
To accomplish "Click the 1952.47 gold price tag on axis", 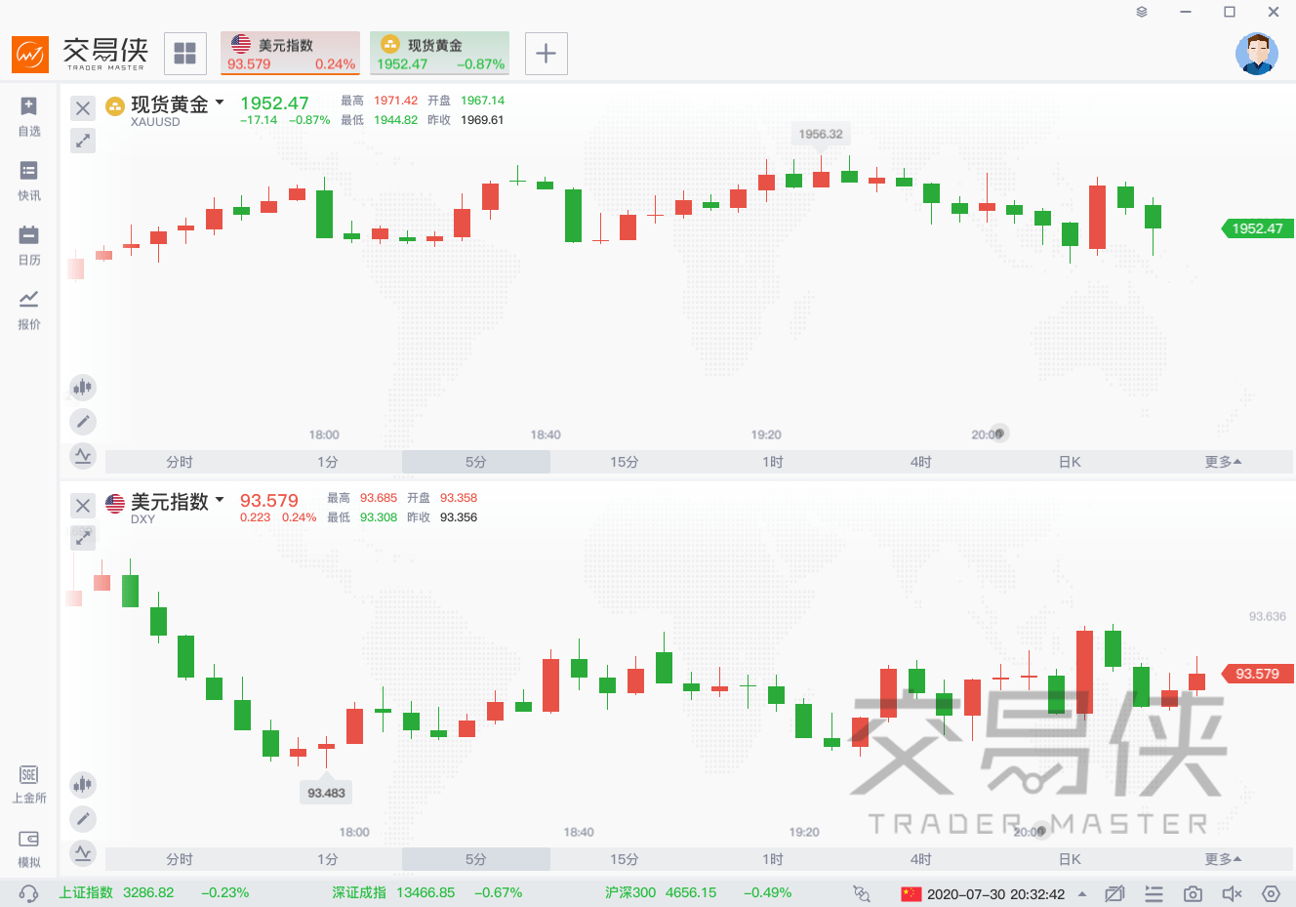I will [1257, 228].
